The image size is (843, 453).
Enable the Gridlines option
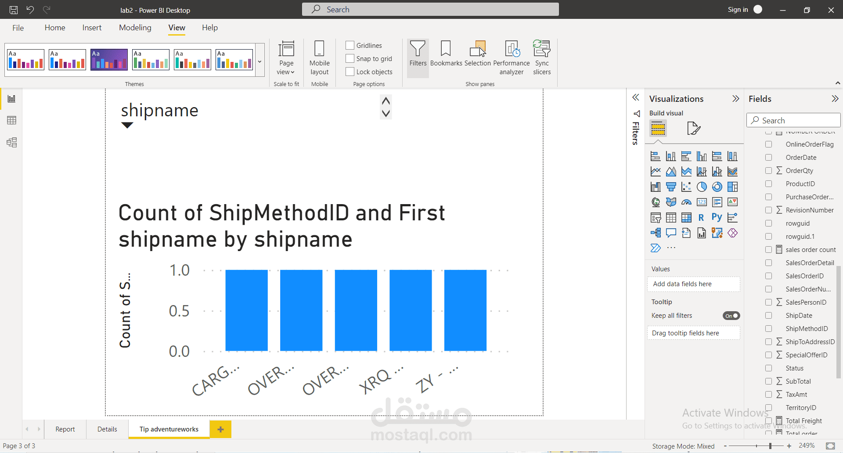pos(349,45)
